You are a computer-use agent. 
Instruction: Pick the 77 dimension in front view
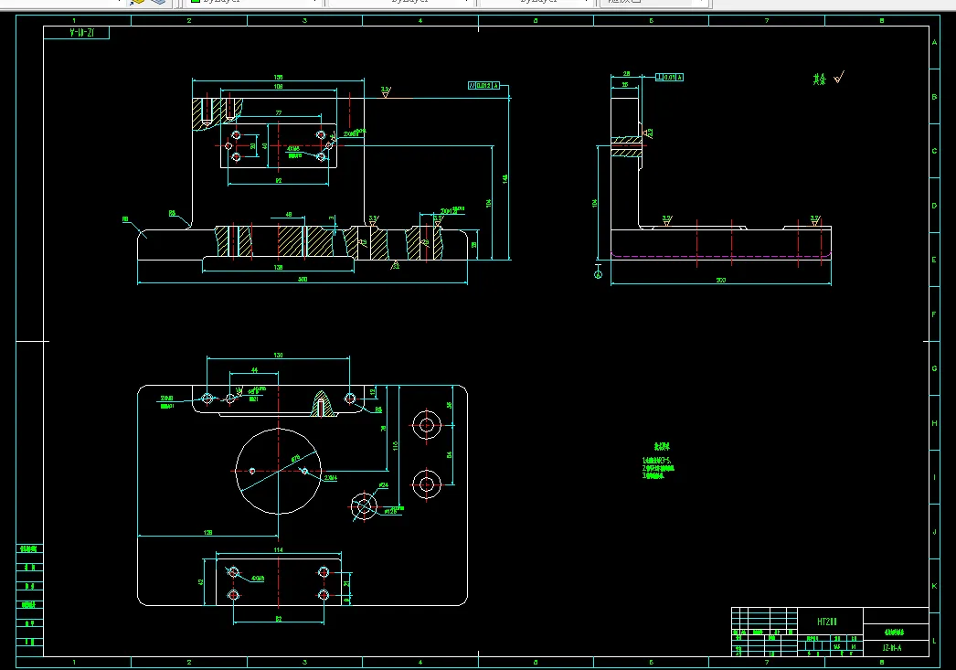coord(279,113)
